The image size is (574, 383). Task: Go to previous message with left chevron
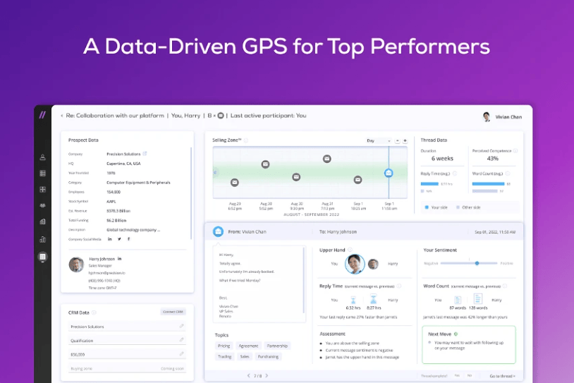(x=248, y=375)
